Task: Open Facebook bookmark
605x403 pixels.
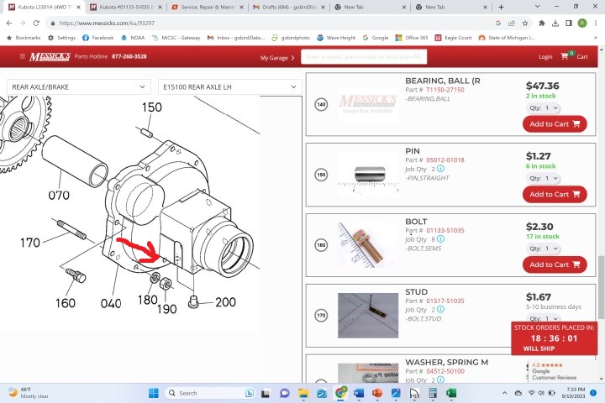Action: point(98,38)
